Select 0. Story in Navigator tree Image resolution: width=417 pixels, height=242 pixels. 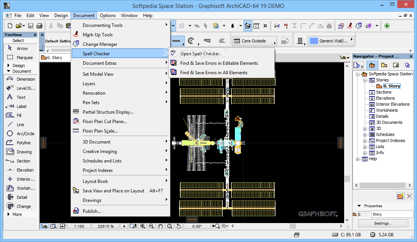pos(392,86)
